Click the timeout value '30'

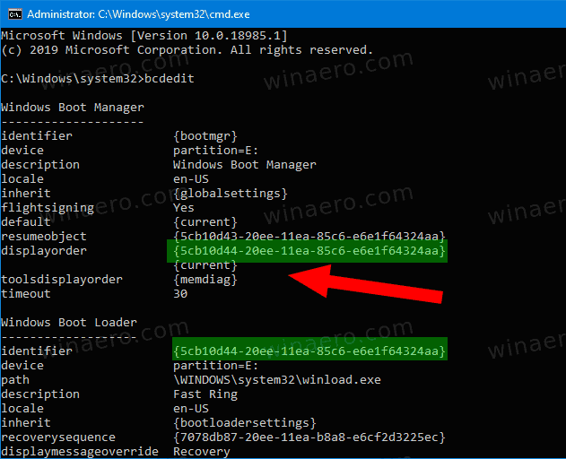tap(180, 294)
